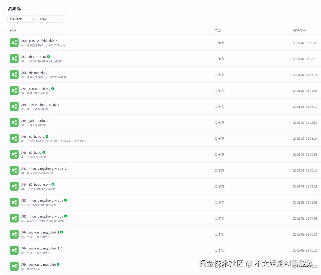Click the 资源 column header
This screenshot has height=275, width=321.
[13, 30]
